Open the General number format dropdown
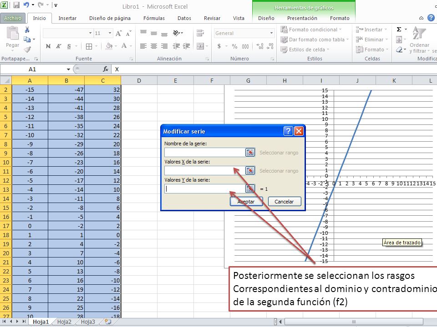The width and height of the screenshot is (437, 327). (x=271, y=33)
